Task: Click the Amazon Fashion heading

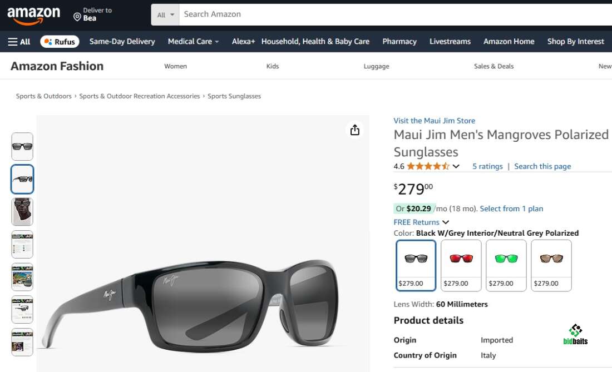Action: [x=57, y=66]
